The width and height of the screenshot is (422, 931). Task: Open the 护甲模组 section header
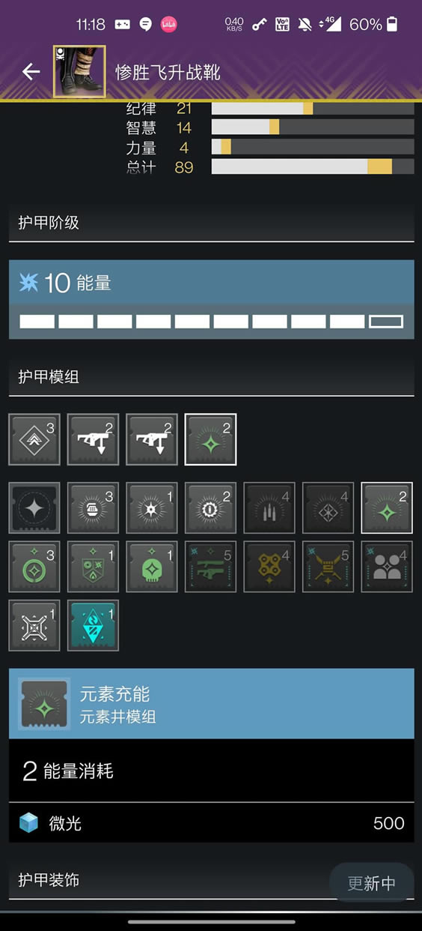[211, 378]
